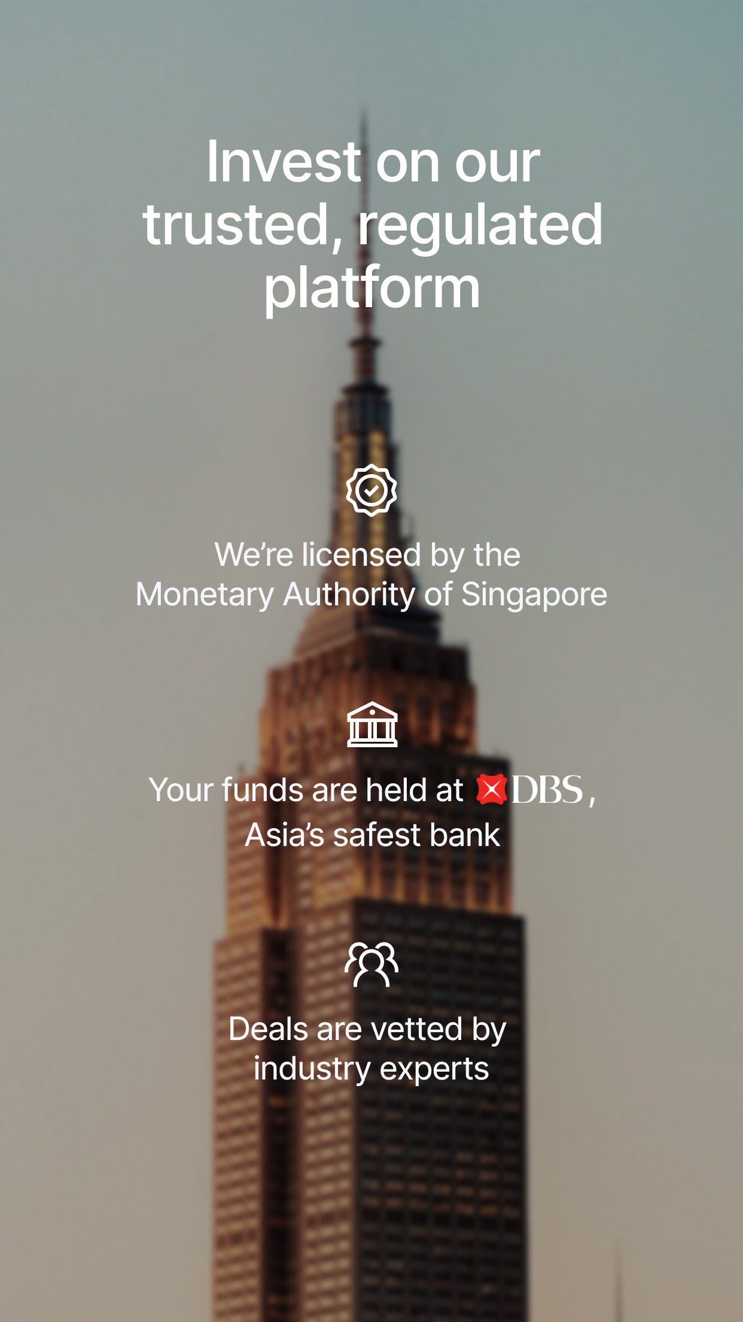Tap the group of people icon
This screenshot has height=1322, width=743.
coord(371,964)
